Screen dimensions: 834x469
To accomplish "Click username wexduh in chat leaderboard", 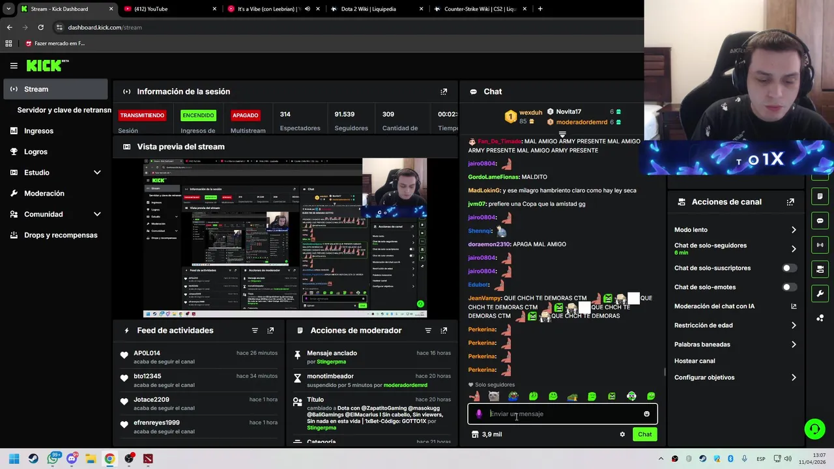I will click(x=530, y=113).
